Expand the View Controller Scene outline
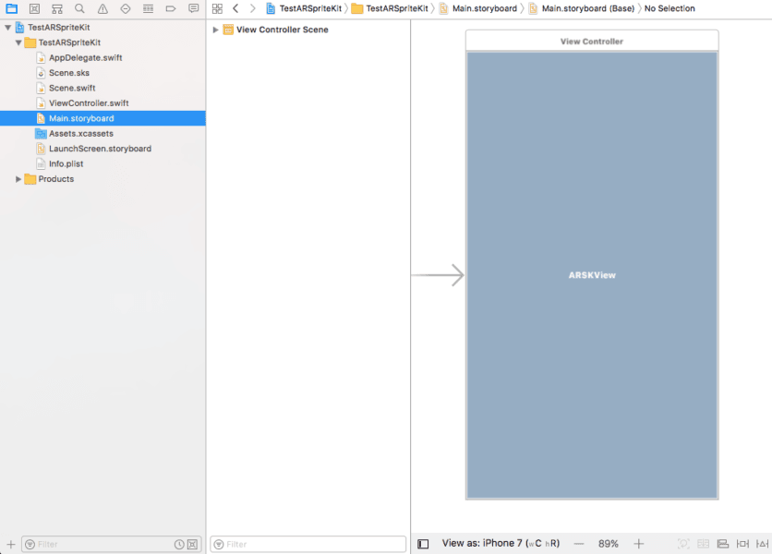772x554 pixels. pyautogui.click(x=215, y=30)
